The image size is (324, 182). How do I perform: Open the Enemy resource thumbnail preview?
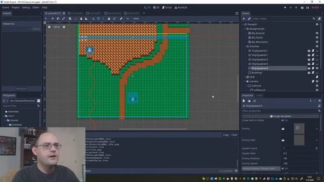point(299,128)
